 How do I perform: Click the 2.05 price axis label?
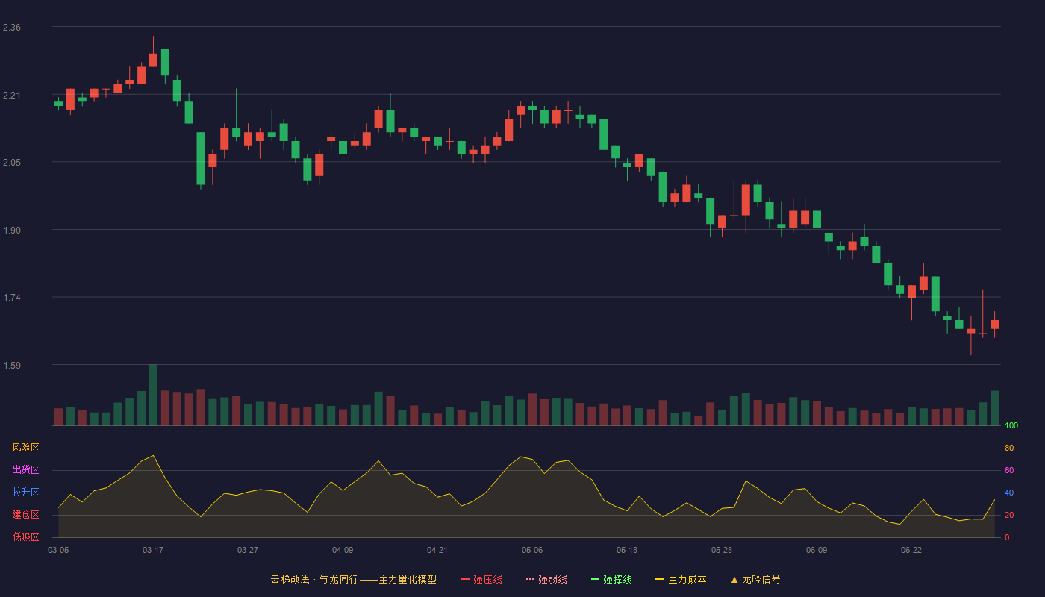(x=12, y=163)
